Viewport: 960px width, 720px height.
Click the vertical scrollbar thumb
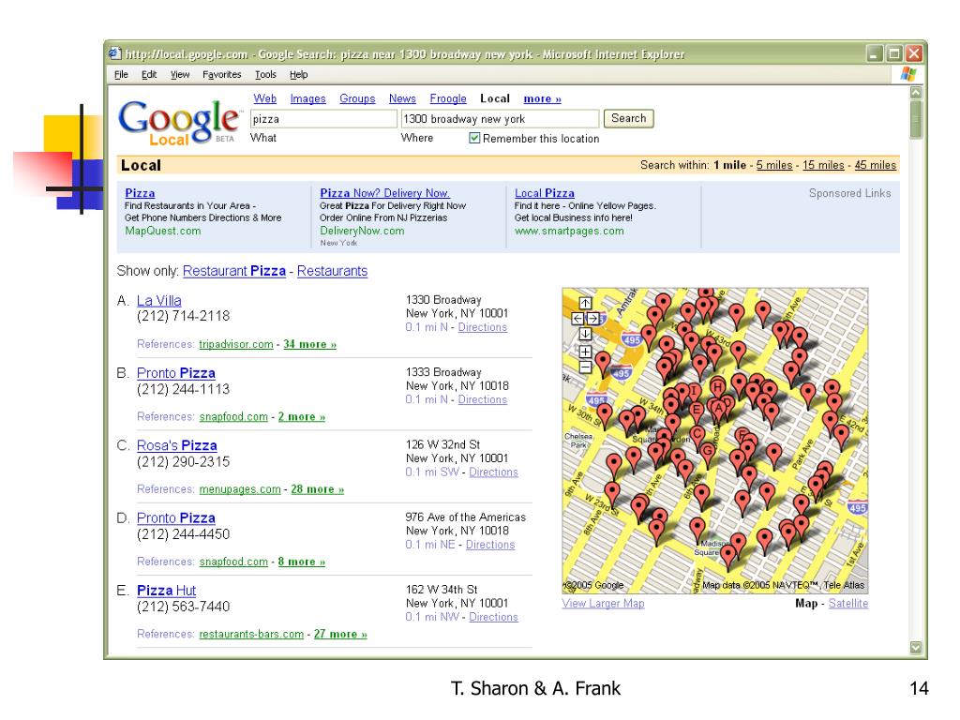click(916, 120)
